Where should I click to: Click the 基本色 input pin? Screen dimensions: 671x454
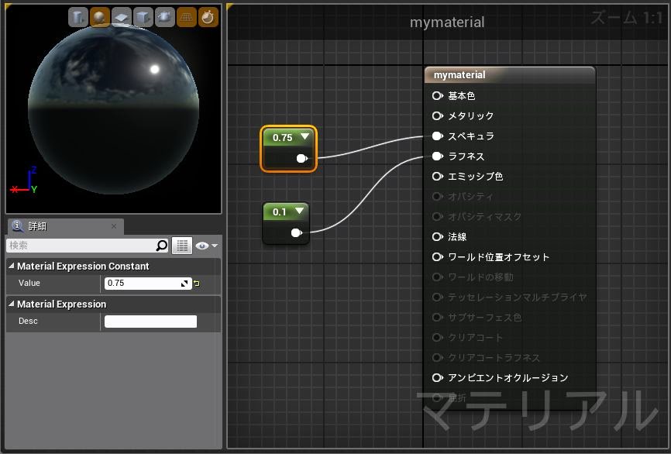pos(438,96)
